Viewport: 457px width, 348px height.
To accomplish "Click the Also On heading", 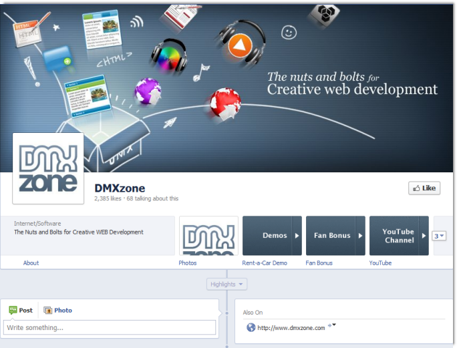I will point(253,313).
